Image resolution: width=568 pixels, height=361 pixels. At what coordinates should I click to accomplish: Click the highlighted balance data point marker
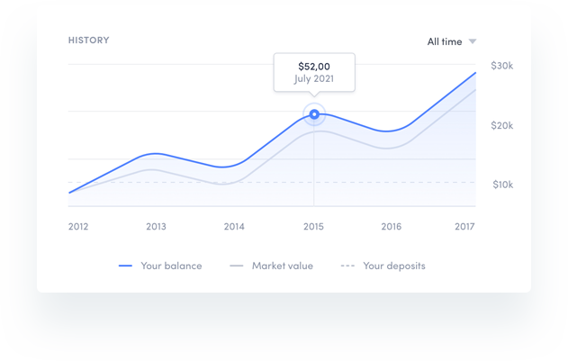(314, 114)
